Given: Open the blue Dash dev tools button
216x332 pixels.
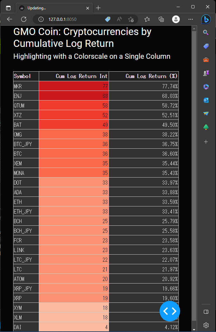Looking at the screenshot, I should tap(170, 311).
